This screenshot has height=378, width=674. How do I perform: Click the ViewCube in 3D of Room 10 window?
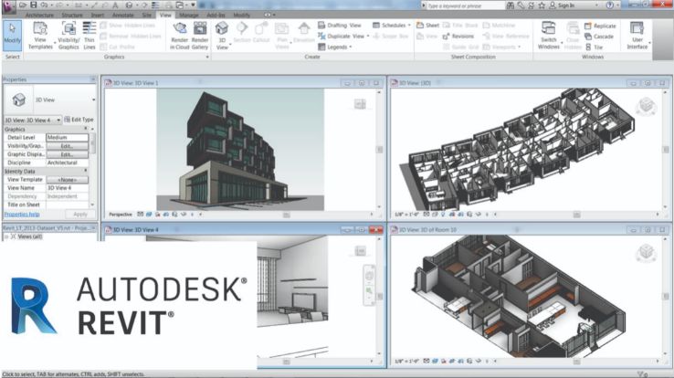pos(646,253)
